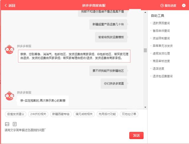Click the second 拼多多客服 robot avatar
Viewport: 189px width, 144px height.
9,96
